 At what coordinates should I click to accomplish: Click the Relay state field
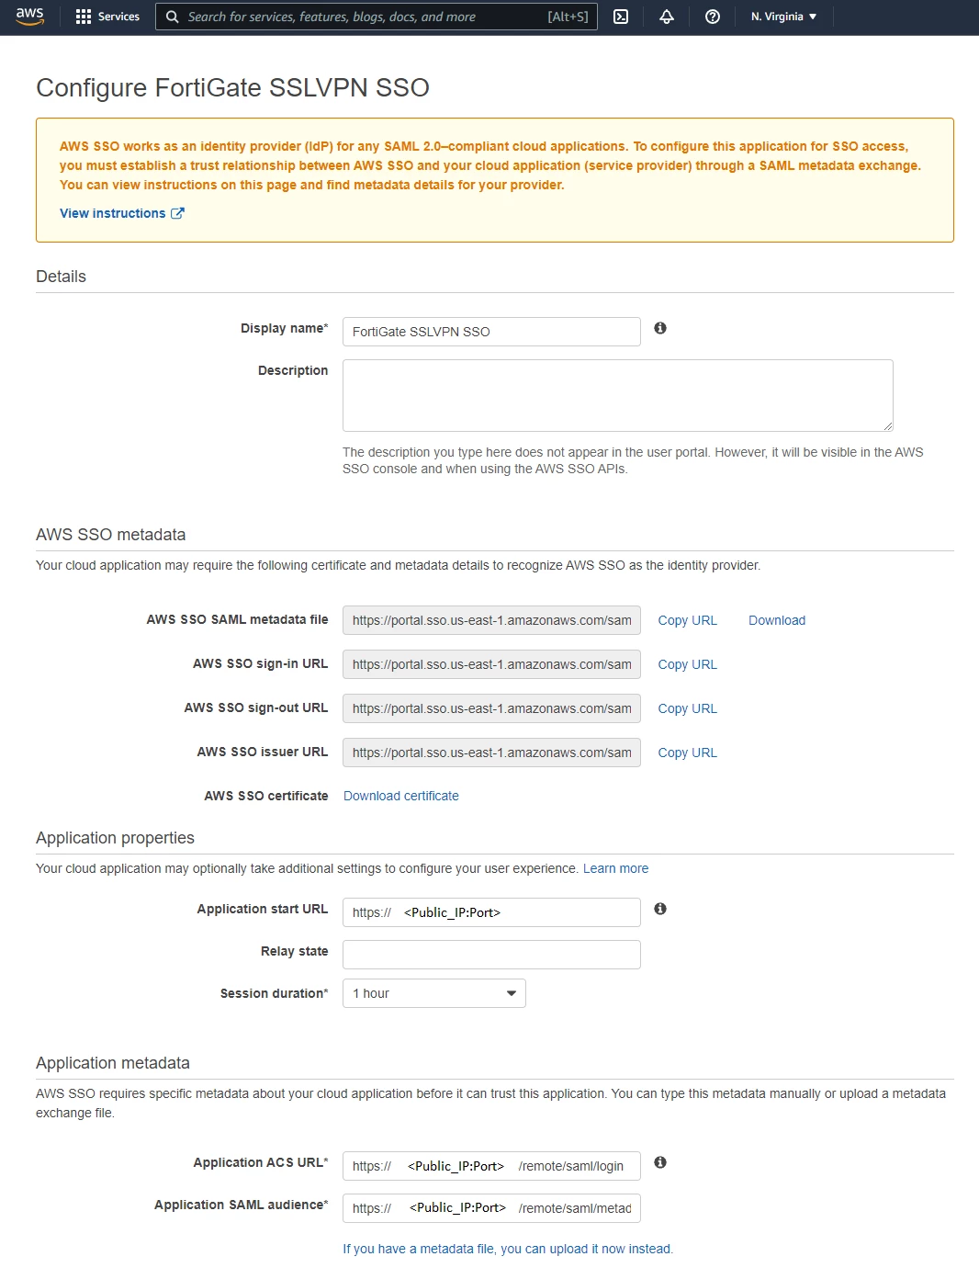tap(491, 955)
